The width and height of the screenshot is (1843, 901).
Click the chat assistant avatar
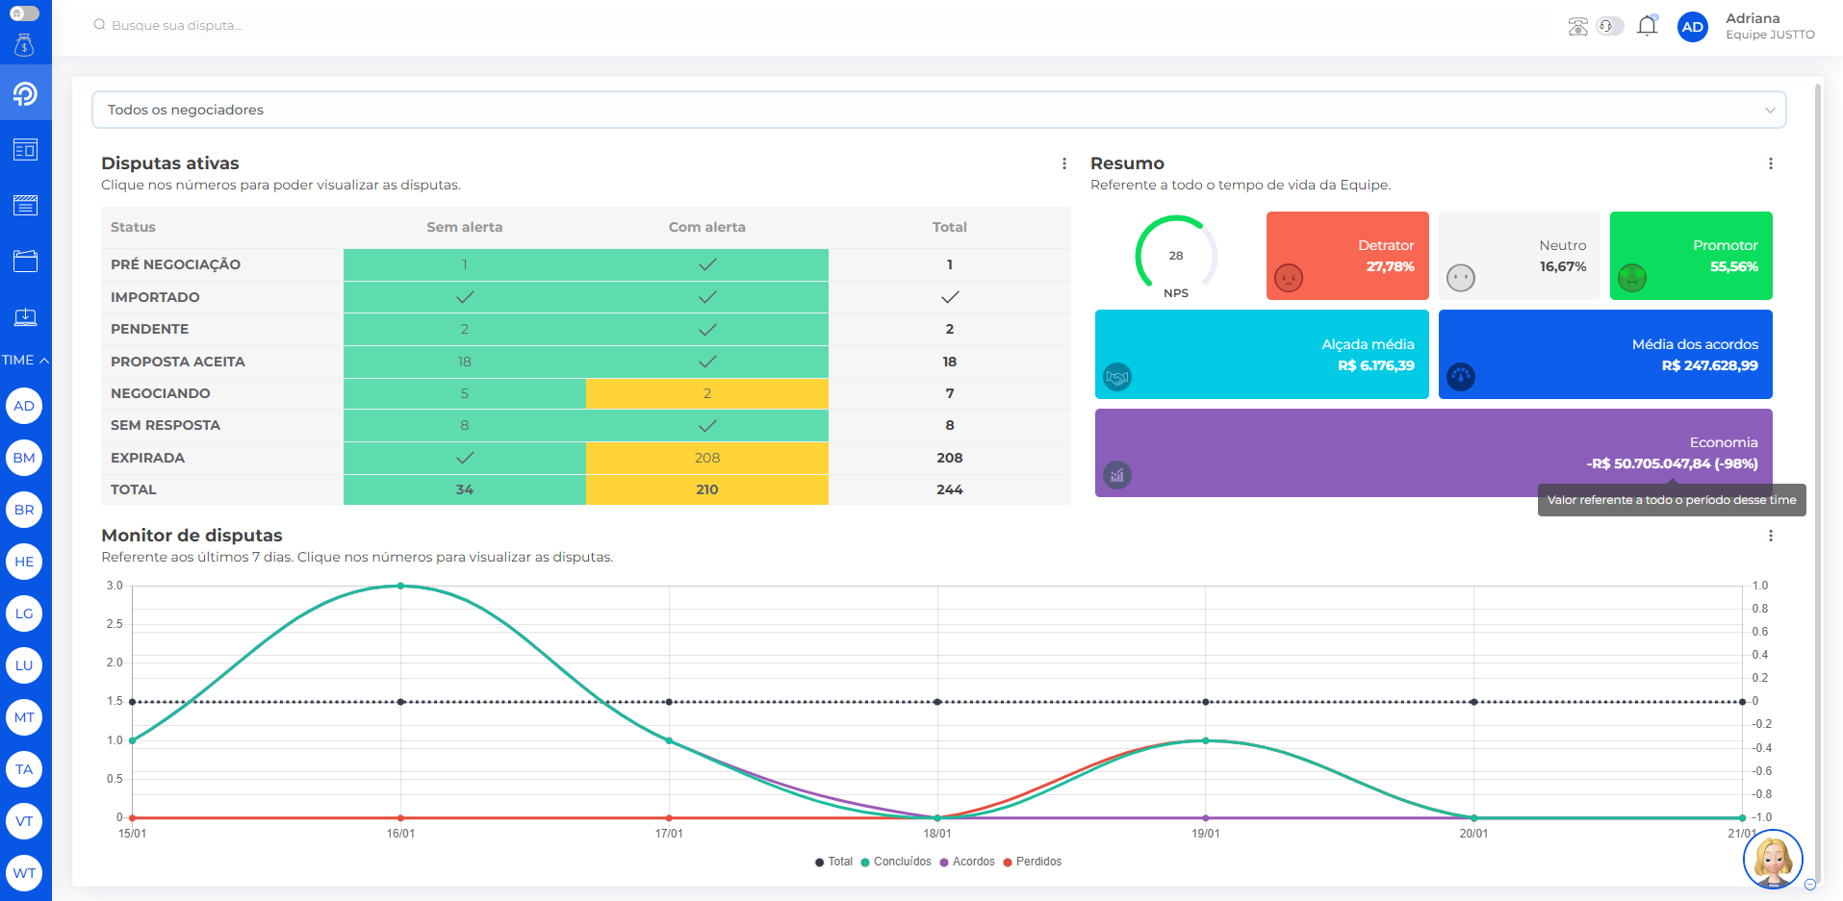1772,859
